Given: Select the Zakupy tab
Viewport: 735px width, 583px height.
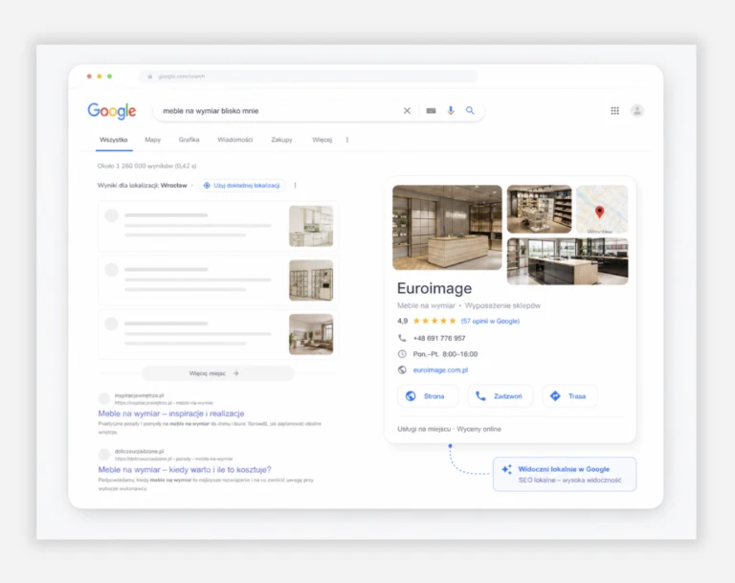Looking at the screenshot, I should click(x=281, y=140).
